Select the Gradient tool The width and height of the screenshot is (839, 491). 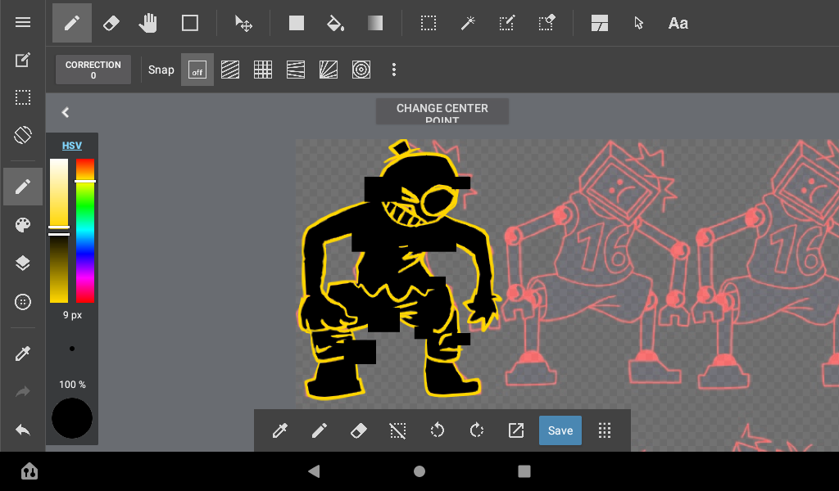click(374, 23)
